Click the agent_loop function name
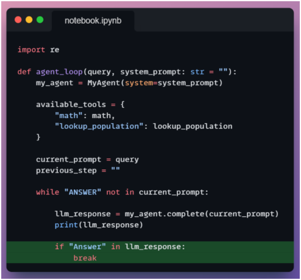Image resolution: width=301 pixels, height=280 pixels. 59,72
